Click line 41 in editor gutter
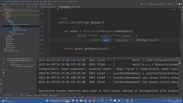Image resolution: width=183 pixels, height=103 pixels. (42, 40)
